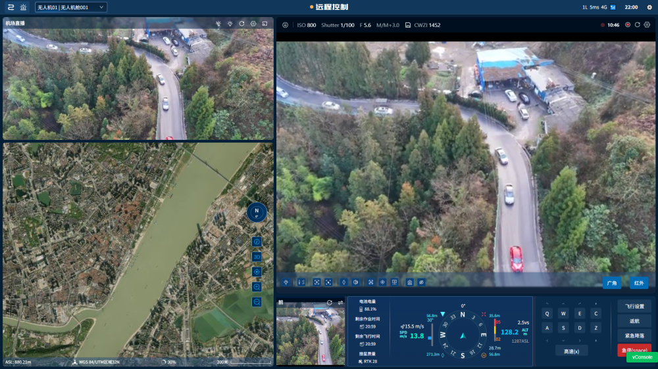Click the Z control key

pos(596,328)
